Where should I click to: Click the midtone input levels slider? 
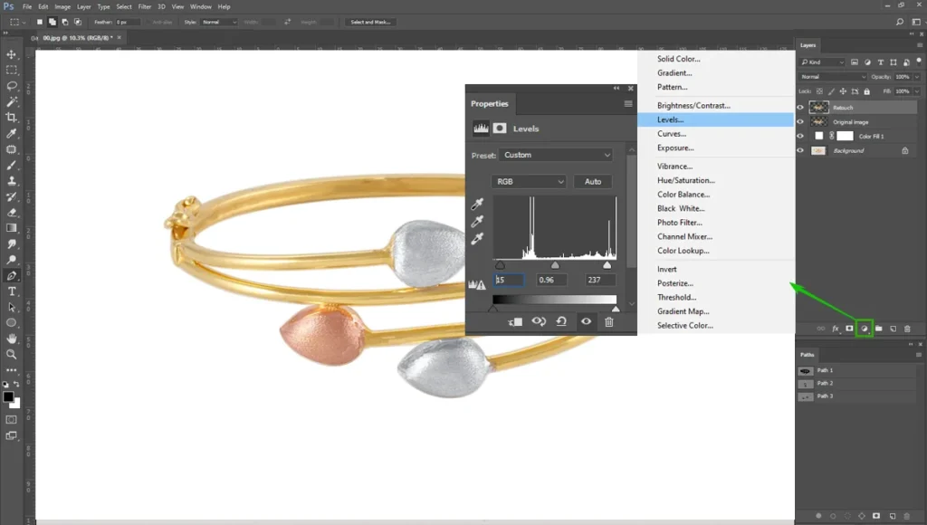(x=555, y=265)
